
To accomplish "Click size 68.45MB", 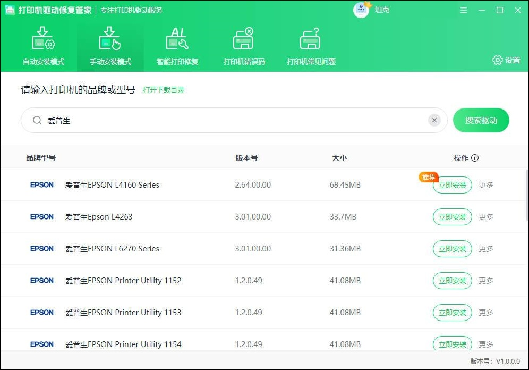I will pos(345,185).
